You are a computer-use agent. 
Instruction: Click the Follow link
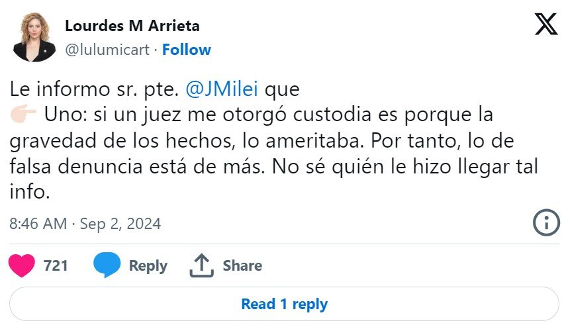187,50
